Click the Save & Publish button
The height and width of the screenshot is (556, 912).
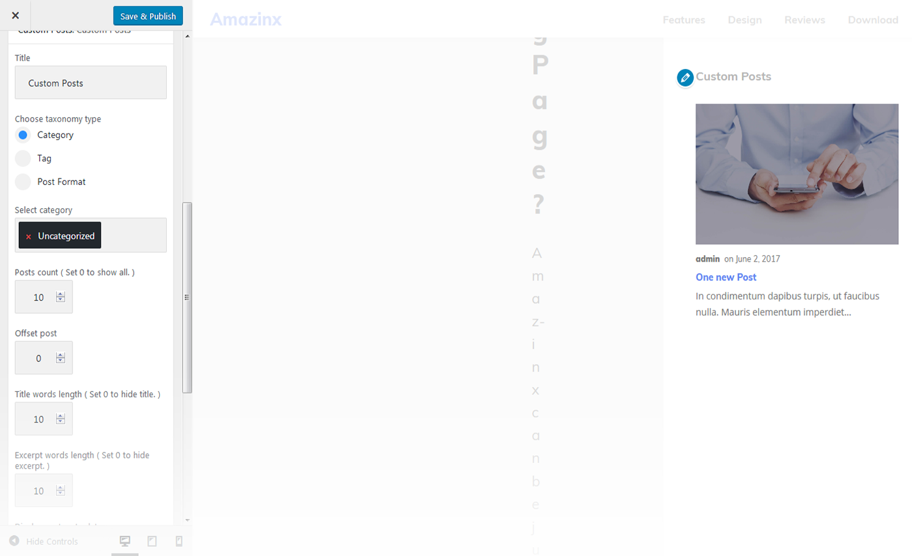pyautogui.click(x=148, y=16)
